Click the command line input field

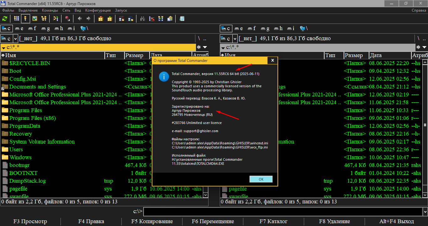click(x=283, y=212)
